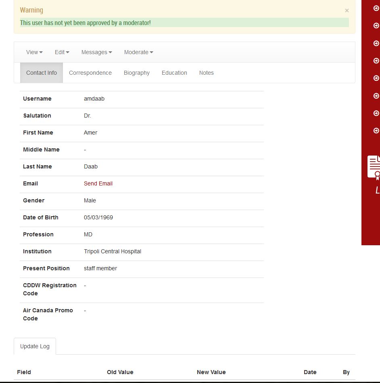This screenshot has width=380, height=383.
Task: Click the username value amdaab
Action: [x=94, y=99]
